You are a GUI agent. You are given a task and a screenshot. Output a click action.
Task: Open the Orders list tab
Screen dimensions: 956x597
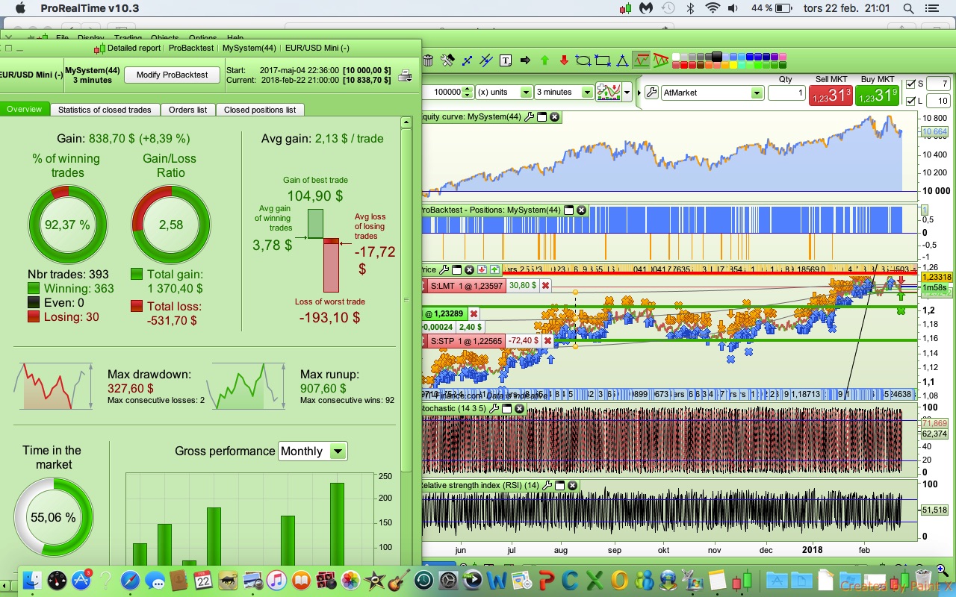pos(187,110)
